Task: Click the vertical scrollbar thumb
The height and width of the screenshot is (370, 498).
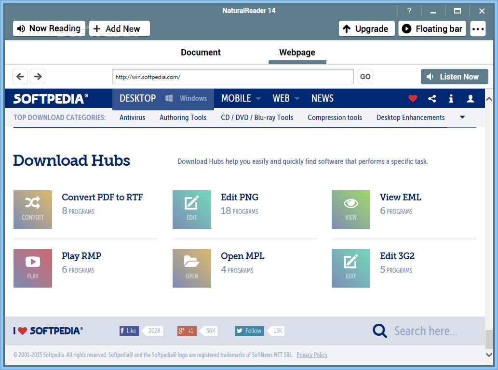Action: click(489, 339)
